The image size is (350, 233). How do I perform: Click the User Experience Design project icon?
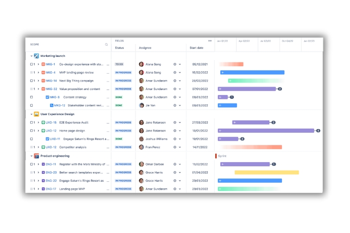36,114
